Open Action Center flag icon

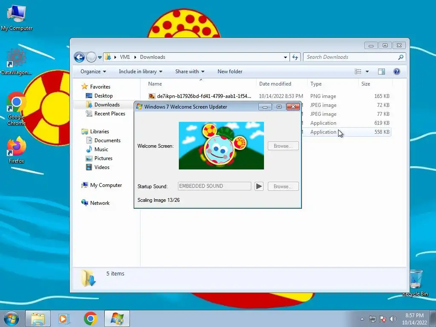coord(383,319)
